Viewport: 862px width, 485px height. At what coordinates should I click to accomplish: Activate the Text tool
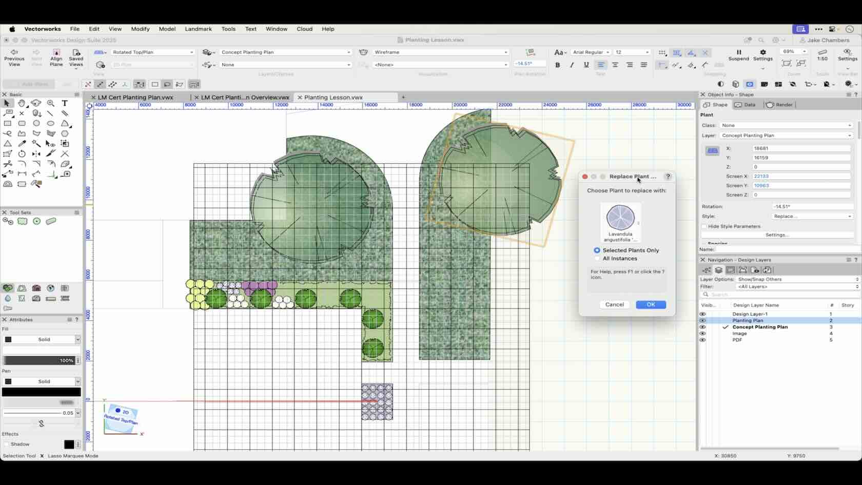65,103
